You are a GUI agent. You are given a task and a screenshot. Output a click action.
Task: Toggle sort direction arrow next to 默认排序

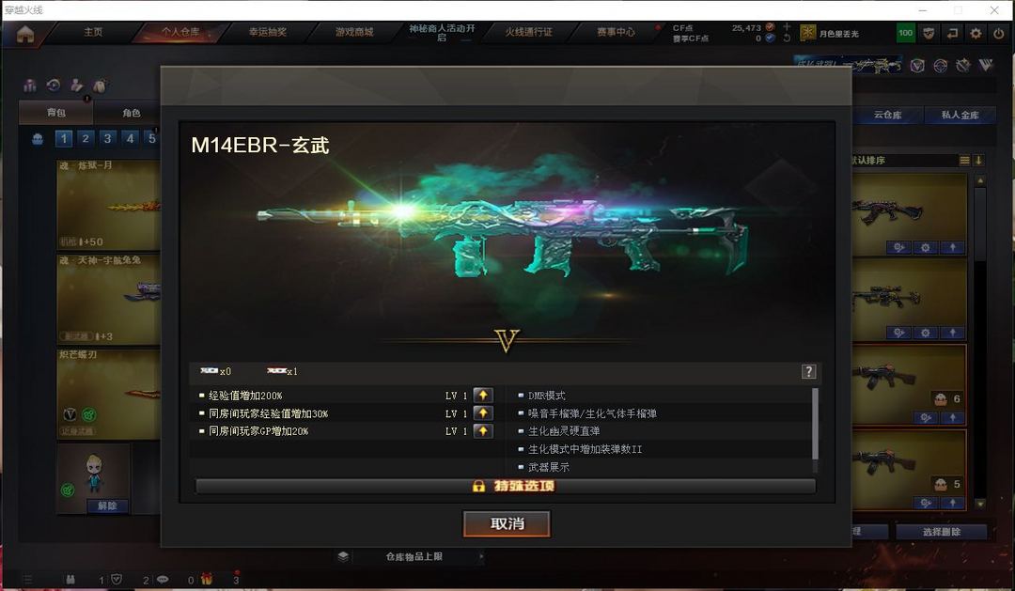[x=978, y=160]
